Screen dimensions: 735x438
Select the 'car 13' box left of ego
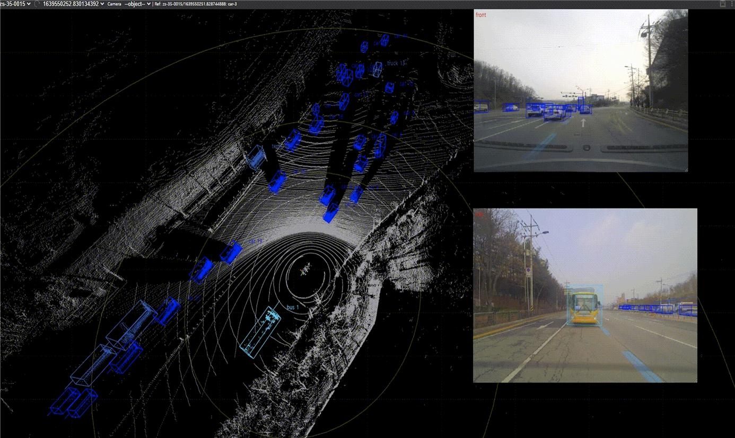pyautogui.click(x=231, y=252)
